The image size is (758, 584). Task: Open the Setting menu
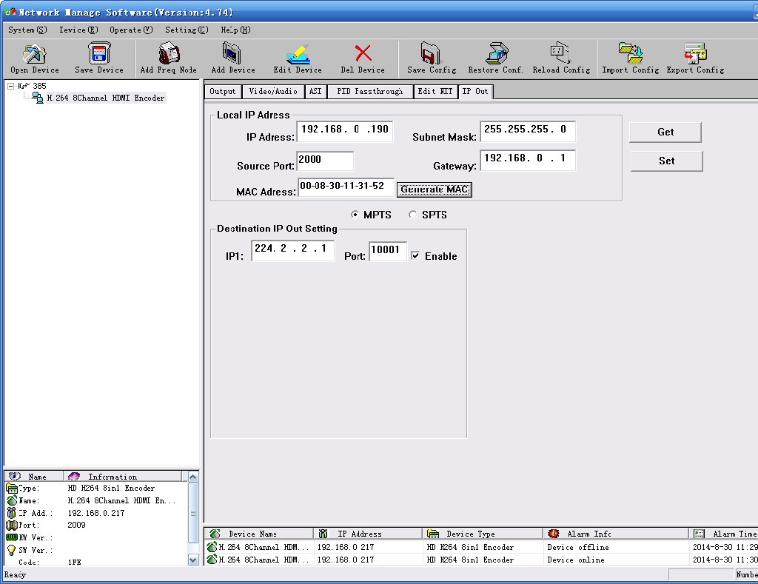(187, 30)
